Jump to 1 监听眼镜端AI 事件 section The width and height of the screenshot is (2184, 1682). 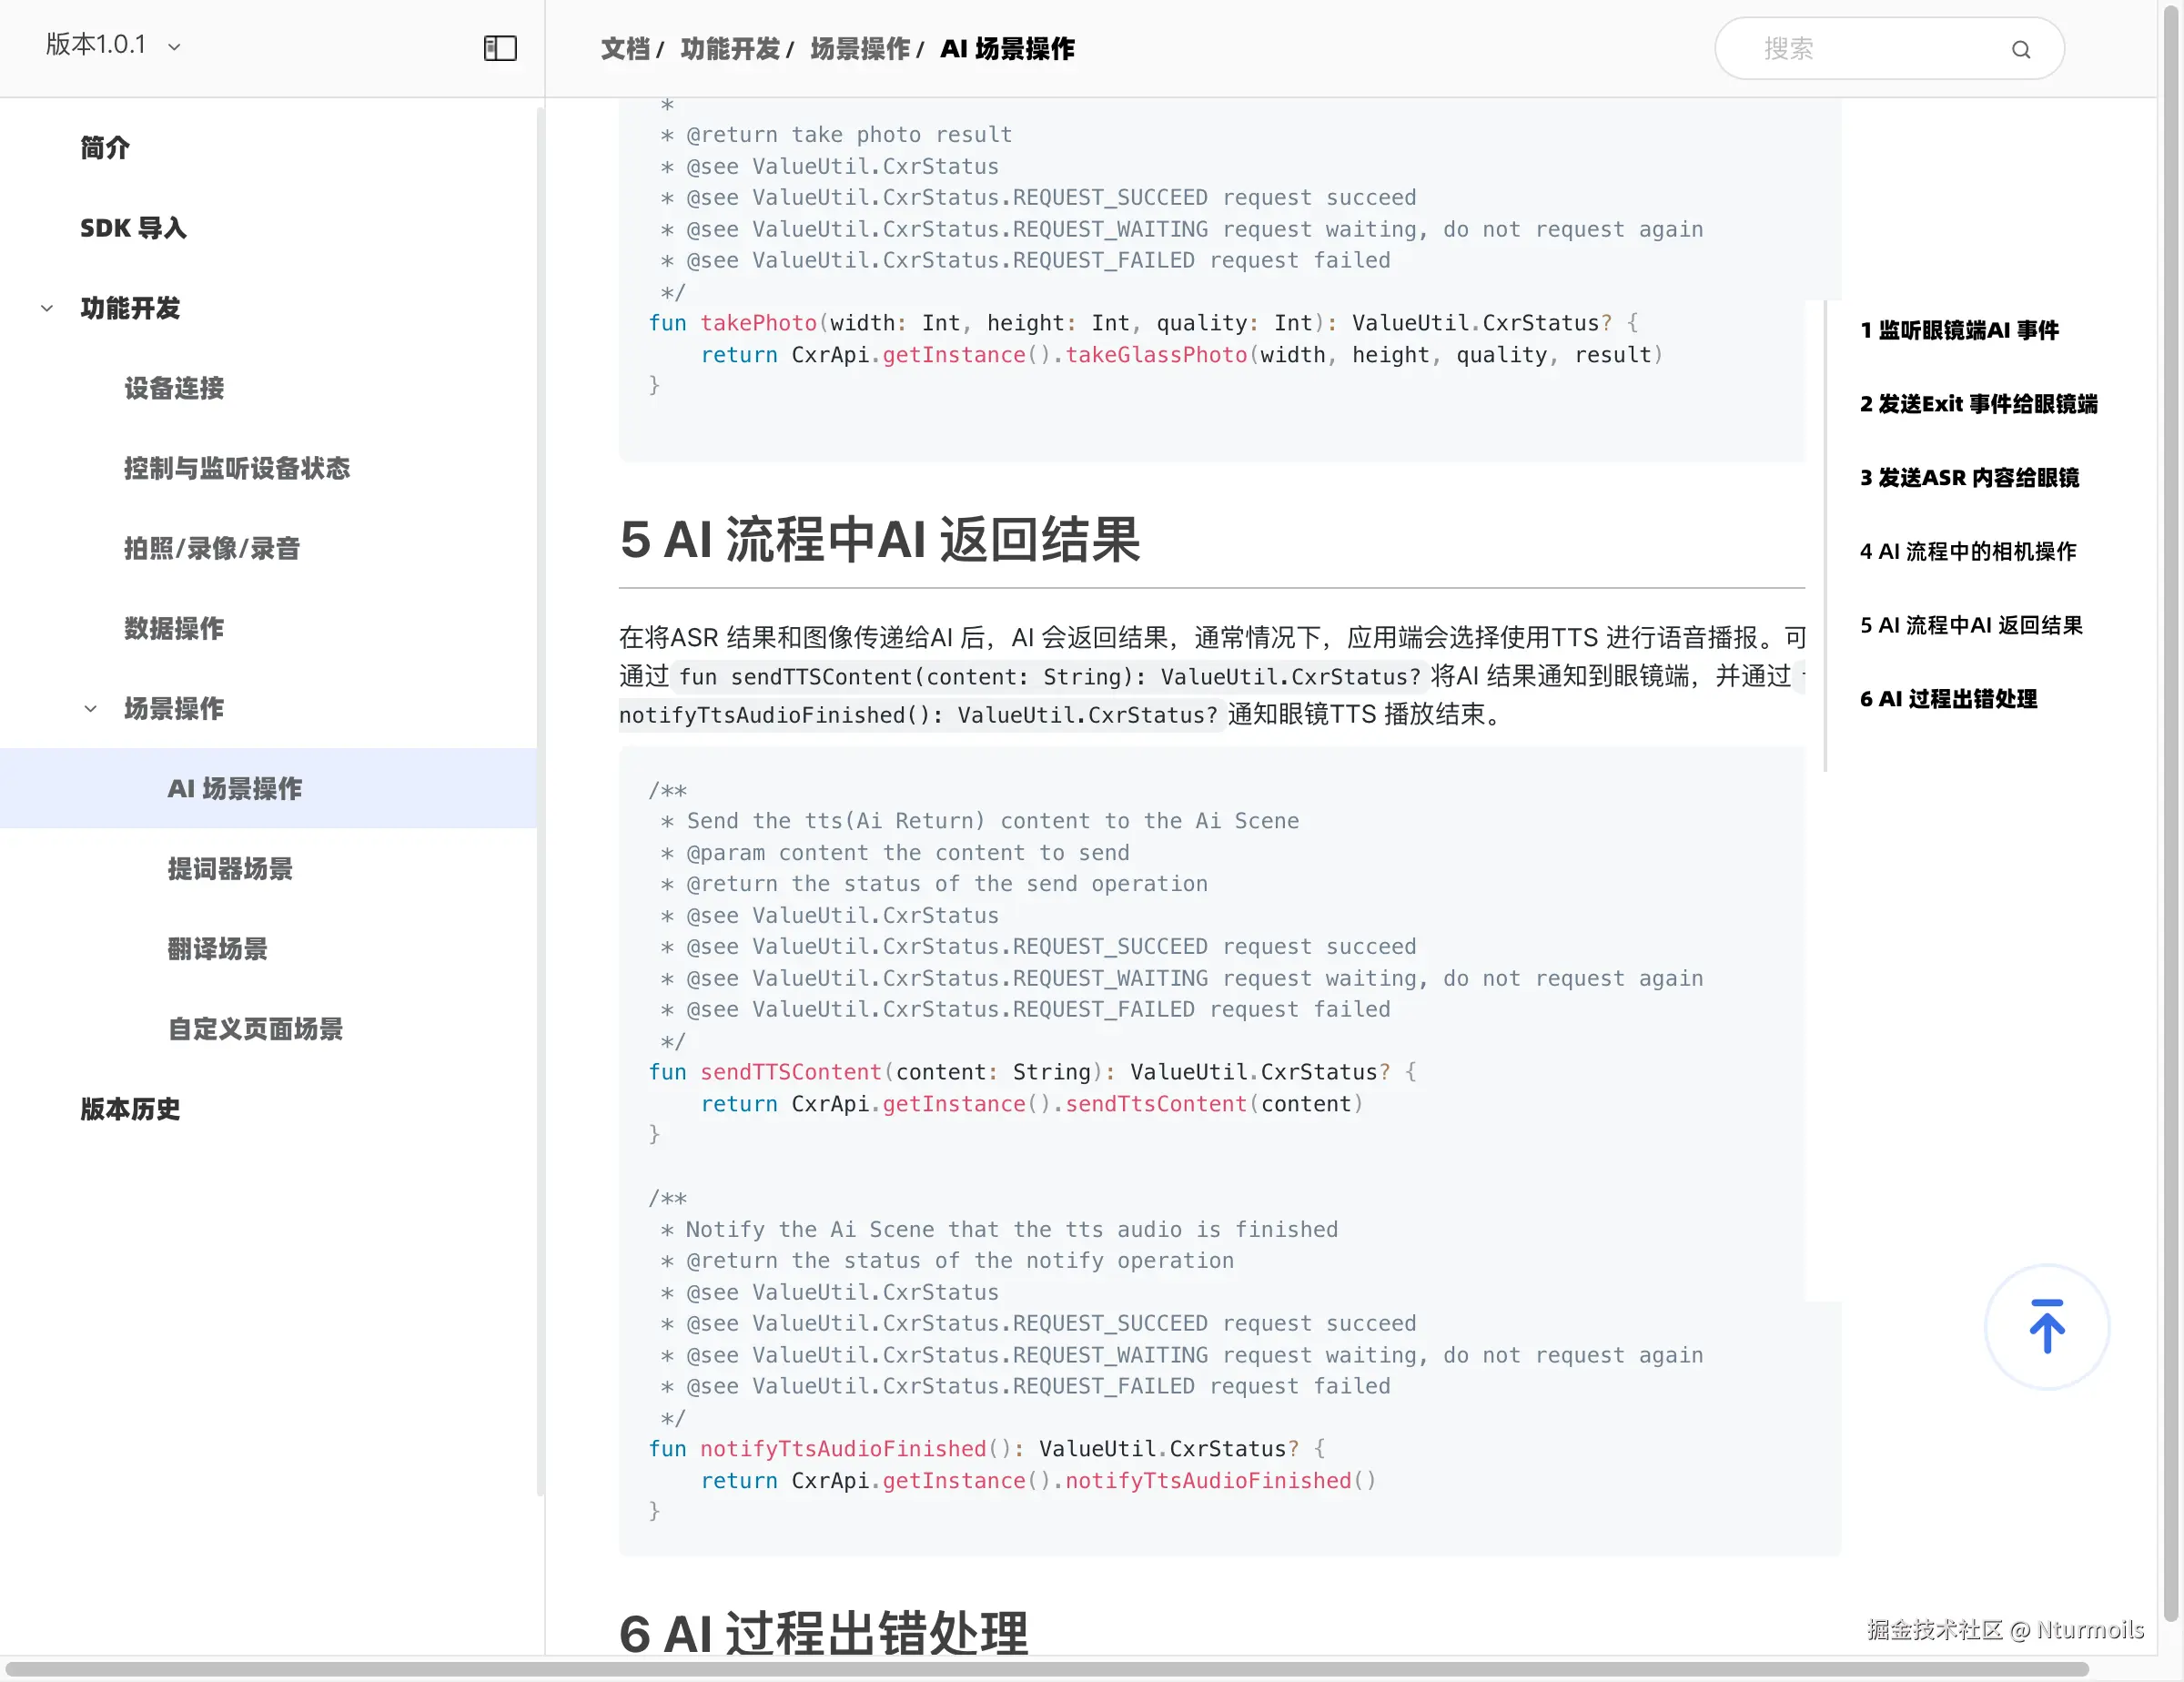pyautogui.click(x=1958, y=330)
